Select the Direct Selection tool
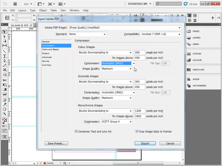Image resolution: width=222 pixels, height=166 pixels. pyautogui.click(x=5, y=36)
